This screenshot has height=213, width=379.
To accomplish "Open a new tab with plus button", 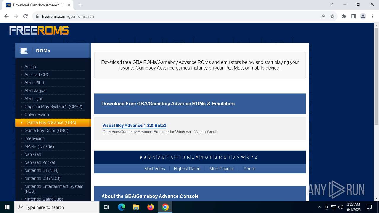I will point(80,5).
